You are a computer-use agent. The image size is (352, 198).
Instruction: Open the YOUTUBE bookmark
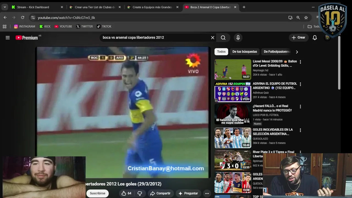tap(63, 26)
